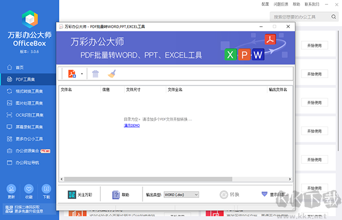Minimize the PDF batch converter dialog
The width and height of the screenshot is (342, 220).
pos(261,27)
